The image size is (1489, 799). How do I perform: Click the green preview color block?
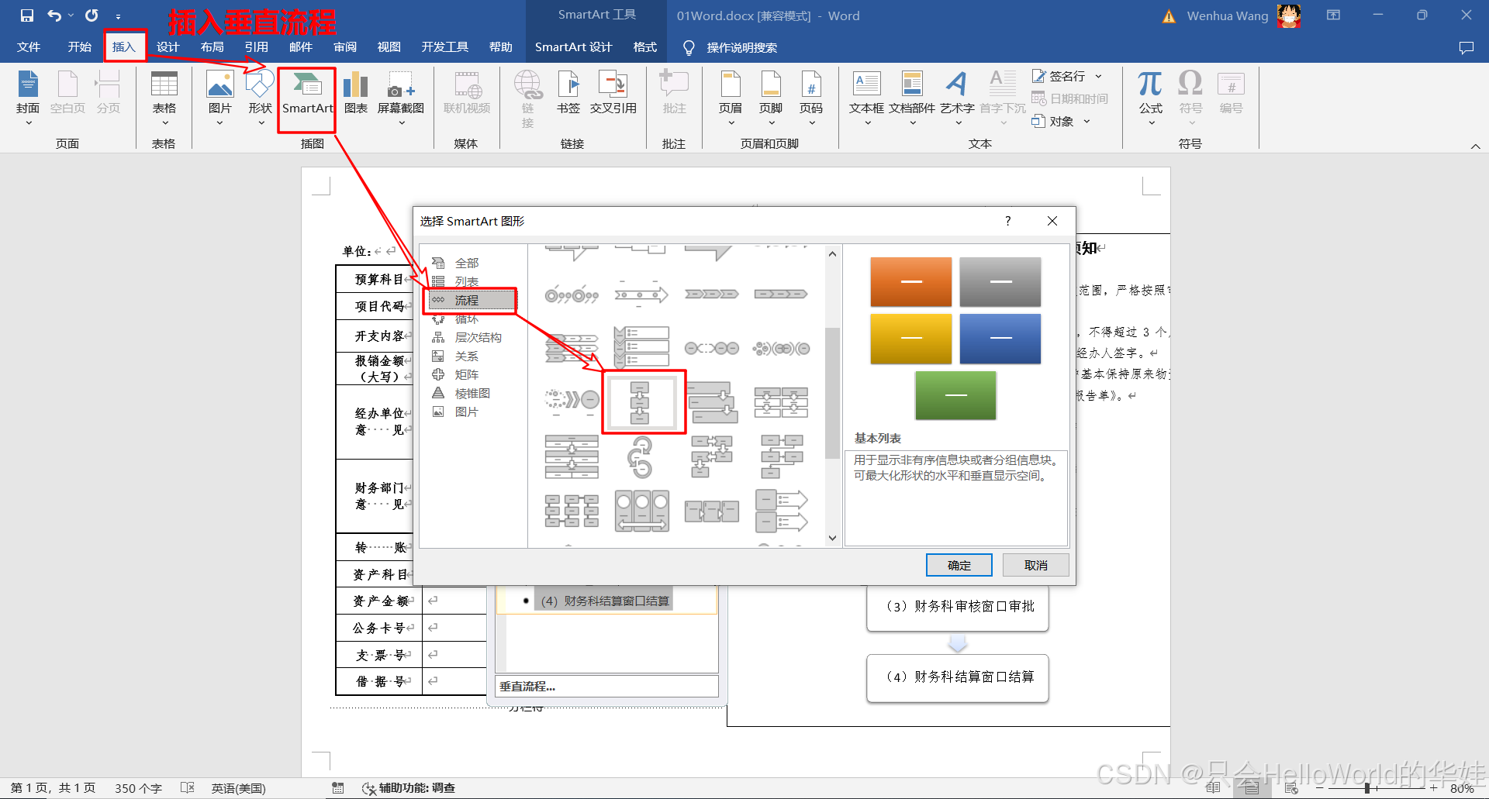(x=955, y=394)
